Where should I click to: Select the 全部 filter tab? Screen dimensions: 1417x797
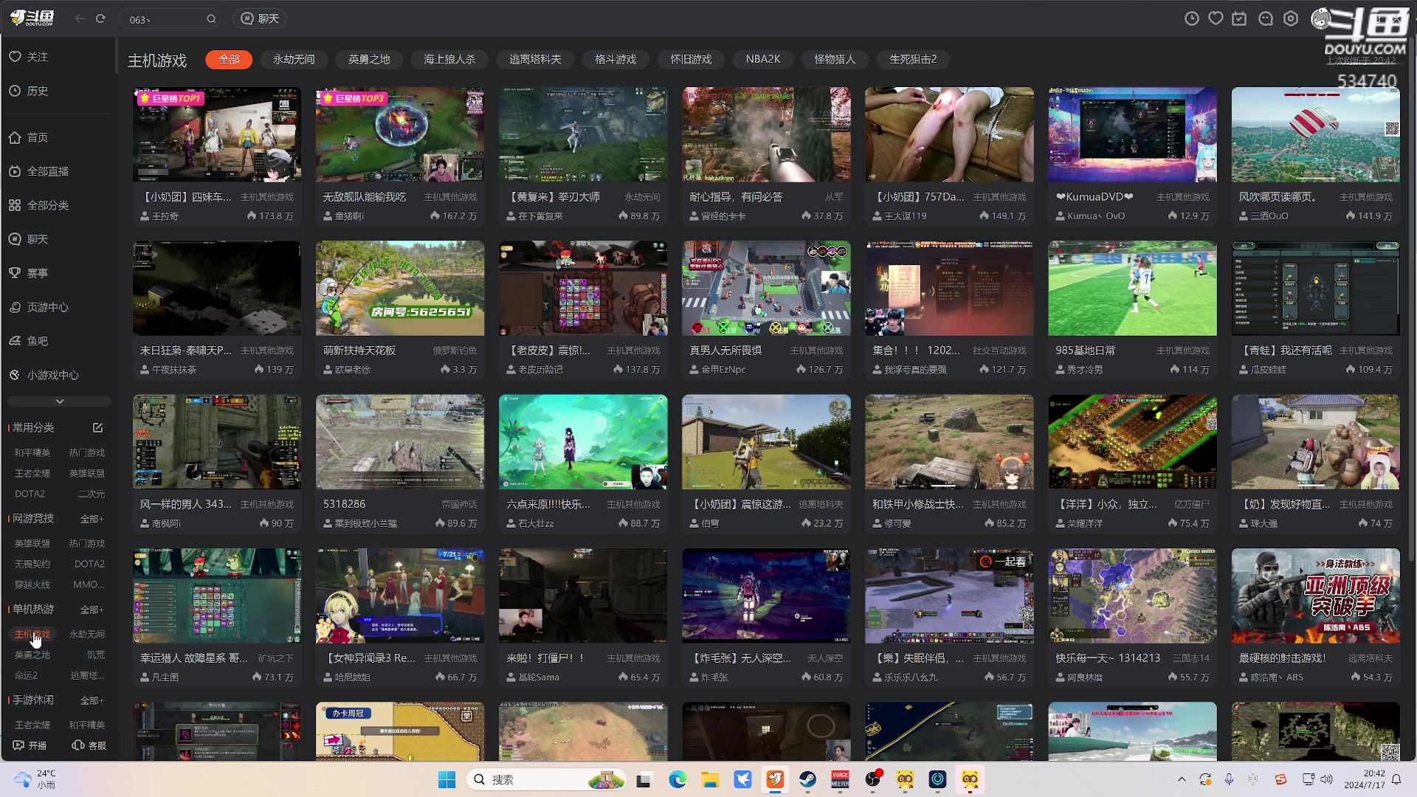229,59
